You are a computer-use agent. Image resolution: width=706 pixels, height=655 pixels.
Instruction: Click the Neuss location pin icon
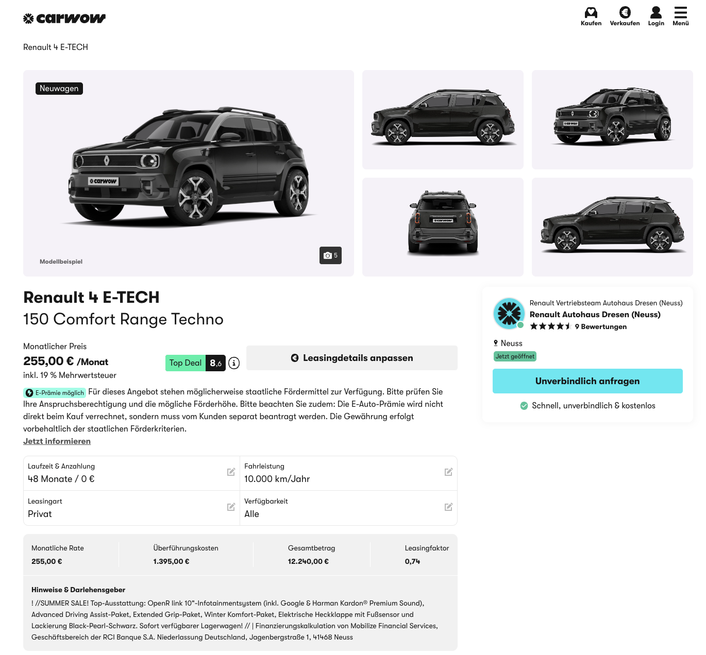[496, 343]
